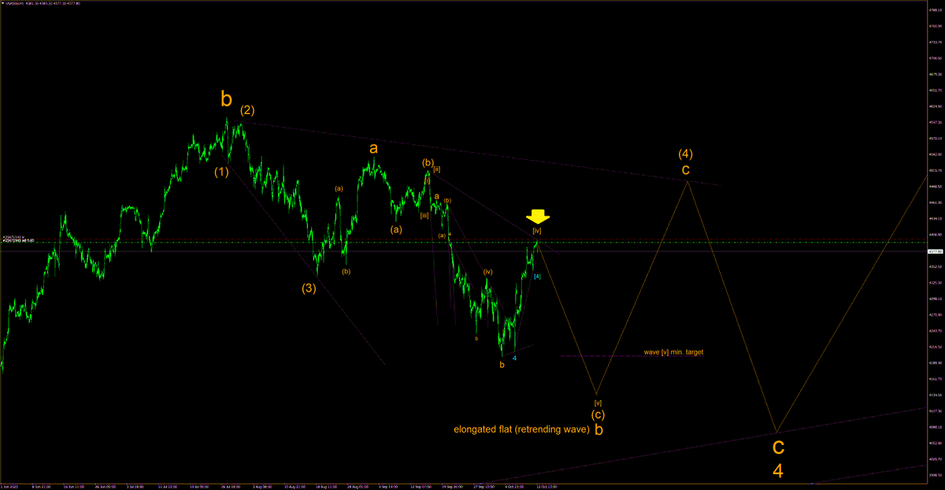Click the 'wave [v] min. target' text
Viewport: 945px width, 490px height.
[x=673, y=352]
